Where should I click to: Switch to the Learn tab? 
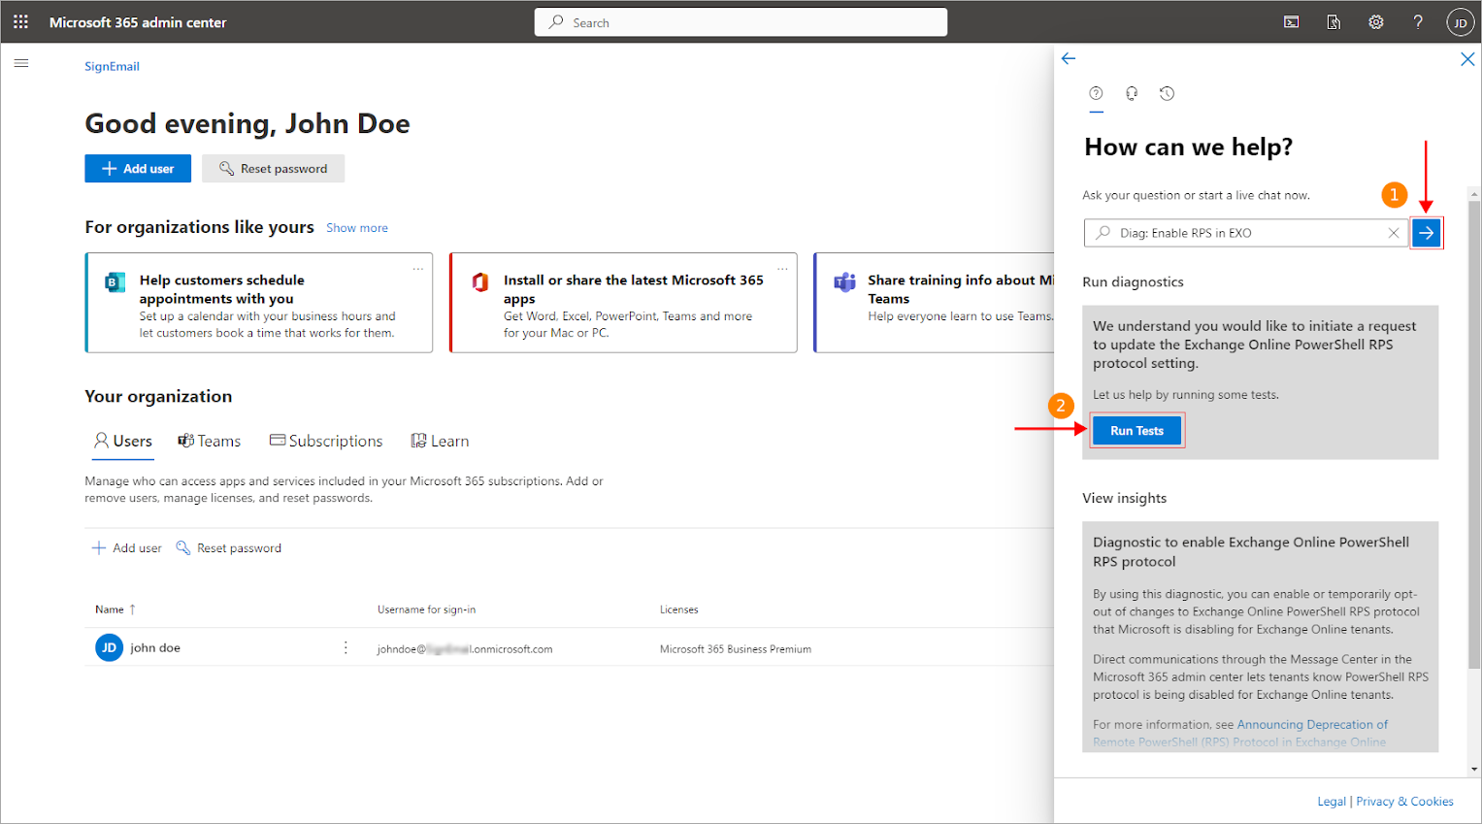coord(440,442)
